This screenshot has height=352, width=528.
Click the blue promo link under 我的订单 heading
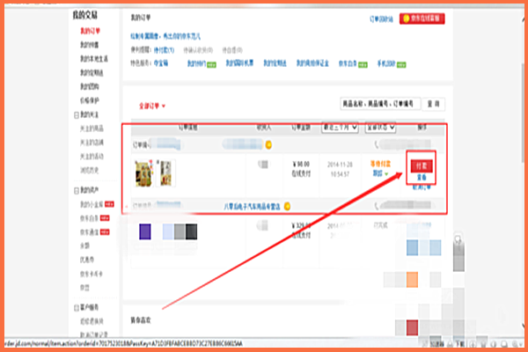point(165,36)
